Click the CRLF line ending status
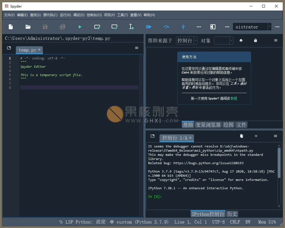The height and width of the screenshot is (228, 285). pos(235,222)
